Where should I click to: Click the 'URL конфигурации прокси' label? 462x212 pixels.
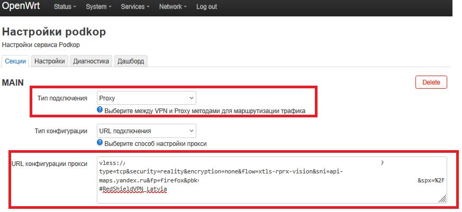(49, 164)
